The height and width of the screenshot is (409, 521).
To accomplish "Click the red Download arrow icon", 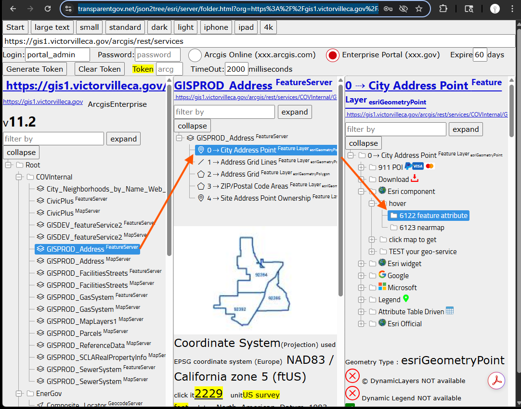I will (x=415, y=179).
